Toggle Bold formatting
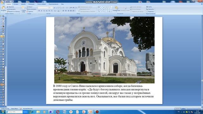The height and width of the screenshot is (114, 203). (x=39, y=11)
